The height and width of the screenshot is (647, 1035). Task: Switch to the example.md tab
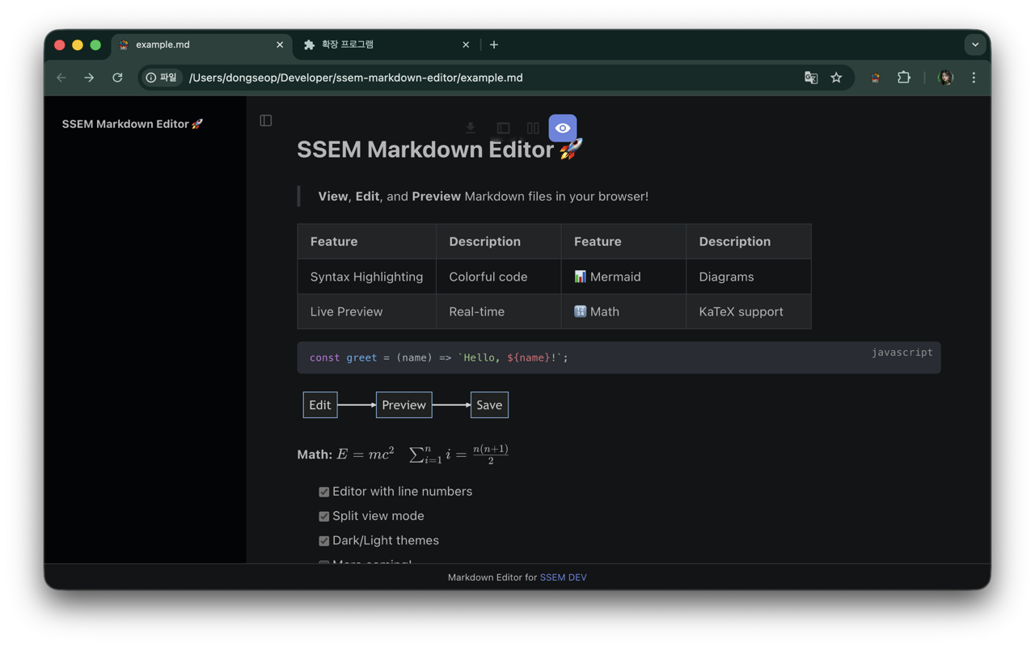click(x=202, y=44)
